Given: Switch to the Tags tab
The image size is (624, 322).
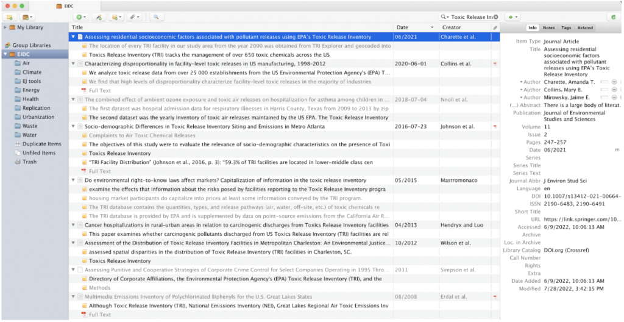Looking at the screenshot, I should pos(566,27).
